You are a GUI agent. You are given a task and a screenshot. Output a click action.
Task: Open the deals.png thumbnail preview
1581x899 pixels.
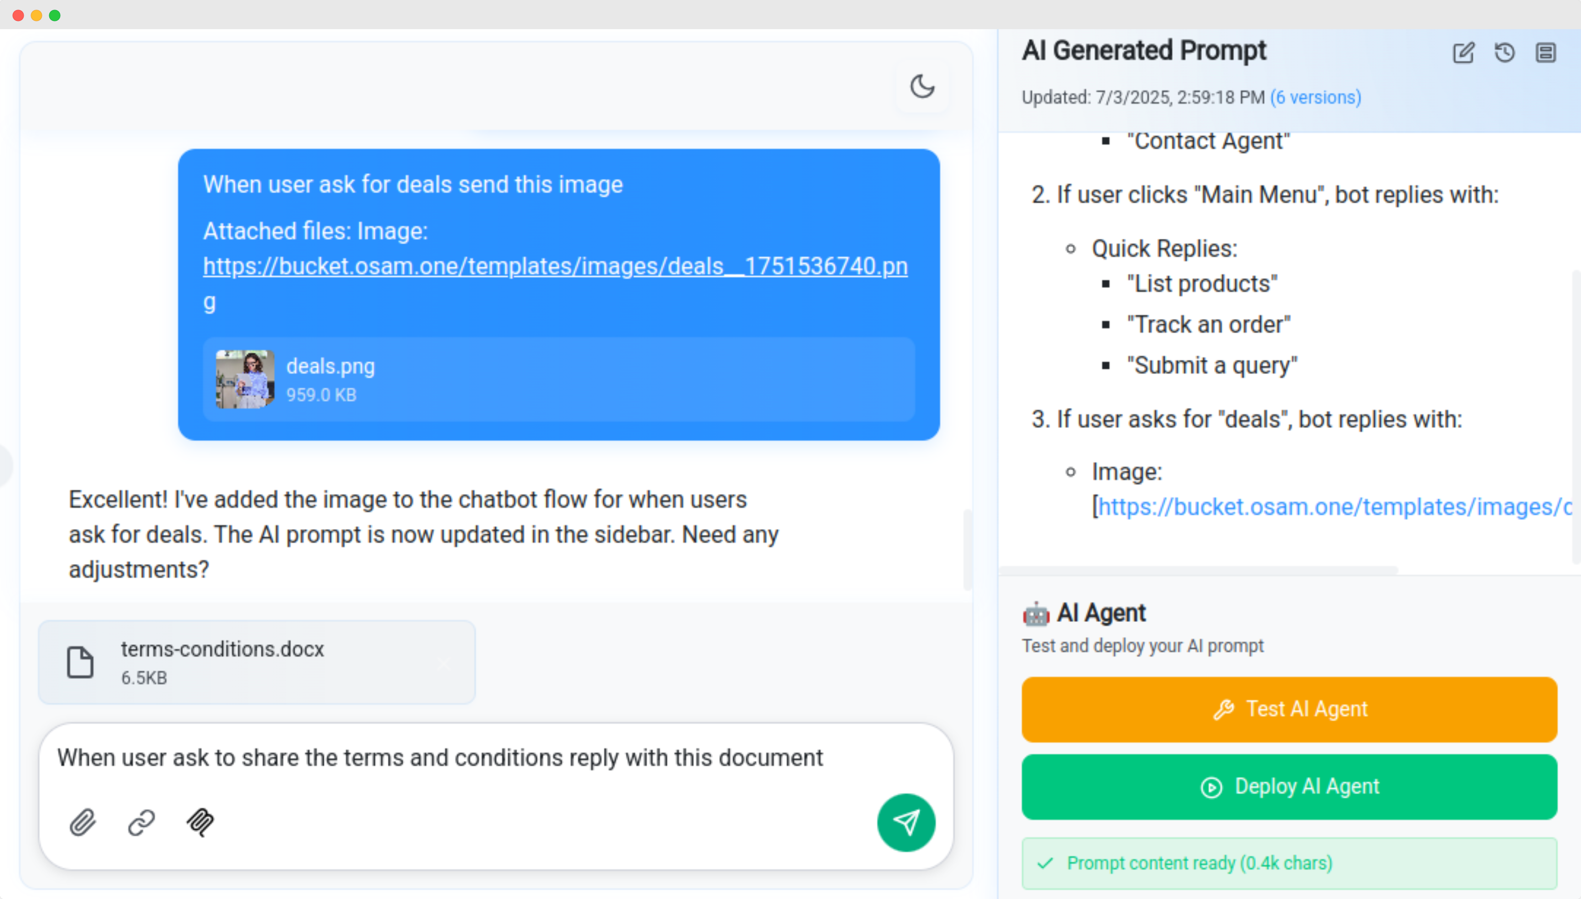click(245, 379)
